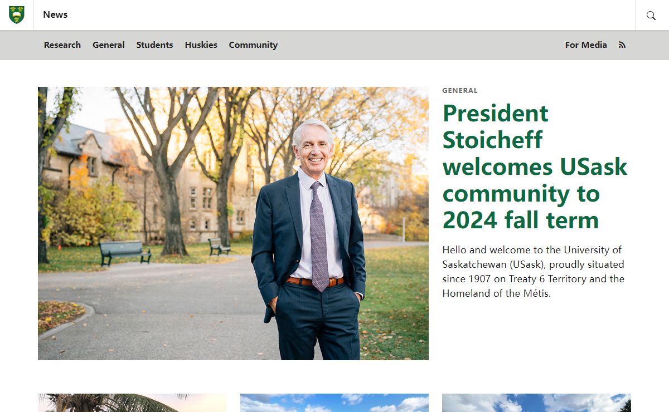
Task: Click the GENERAL category label above headline
Action: pos(460,91)
